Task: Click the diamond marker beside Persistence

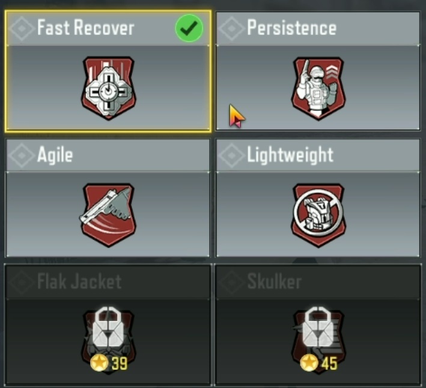Action: (x=231, y=28)
